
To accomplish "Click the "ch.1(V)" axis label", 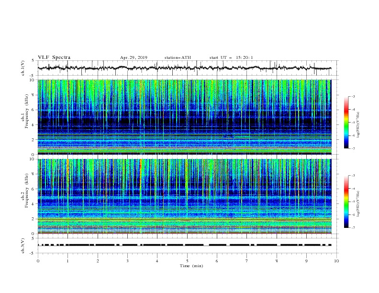I will click(23, 68).
